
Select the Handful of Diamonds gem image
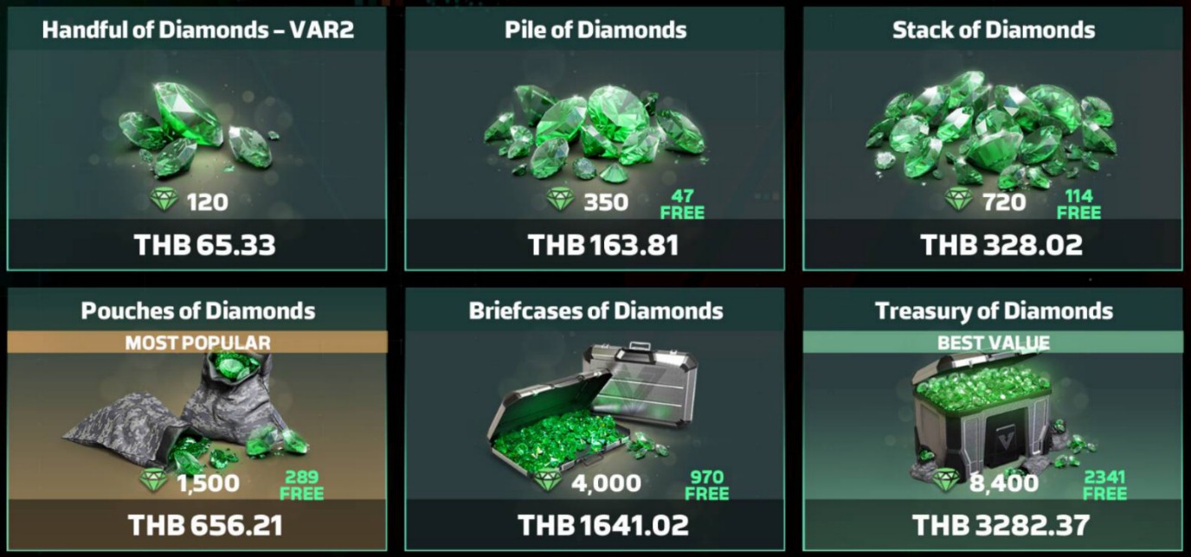(196, 128)
